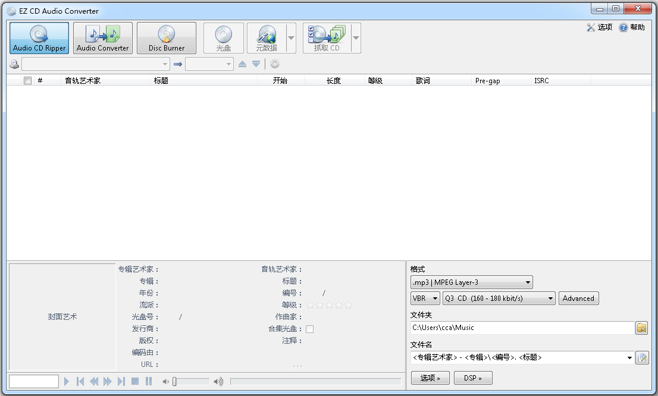Browse for output folder icon
Image resolution: width=658 pixels, height=396 pixels.
coord(641,328)
